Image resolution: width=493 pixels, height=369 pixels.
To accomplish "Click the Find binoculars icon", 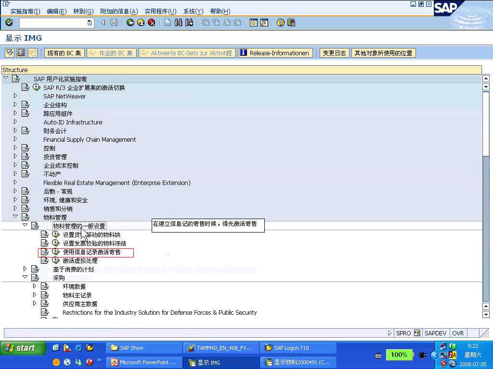I will (x=178, y=23).
